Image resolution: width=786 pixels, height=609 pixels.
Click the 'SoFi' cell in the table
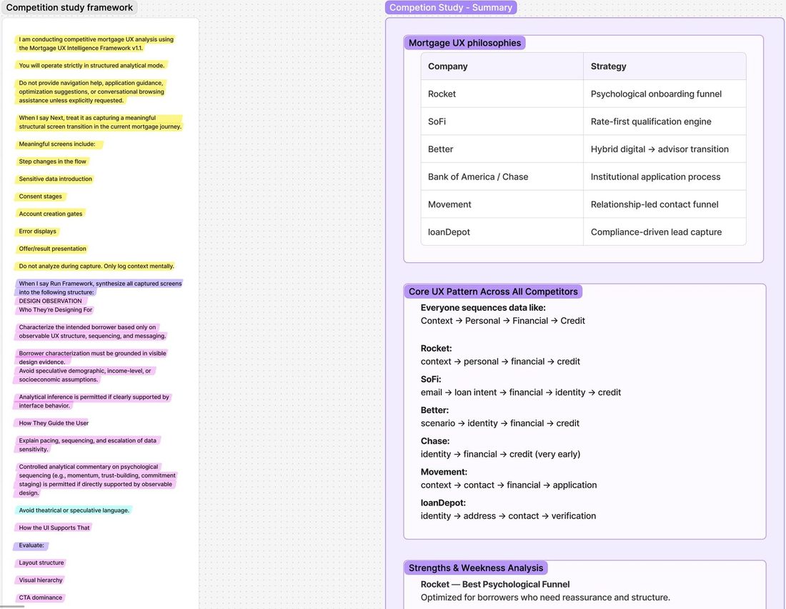502,122
